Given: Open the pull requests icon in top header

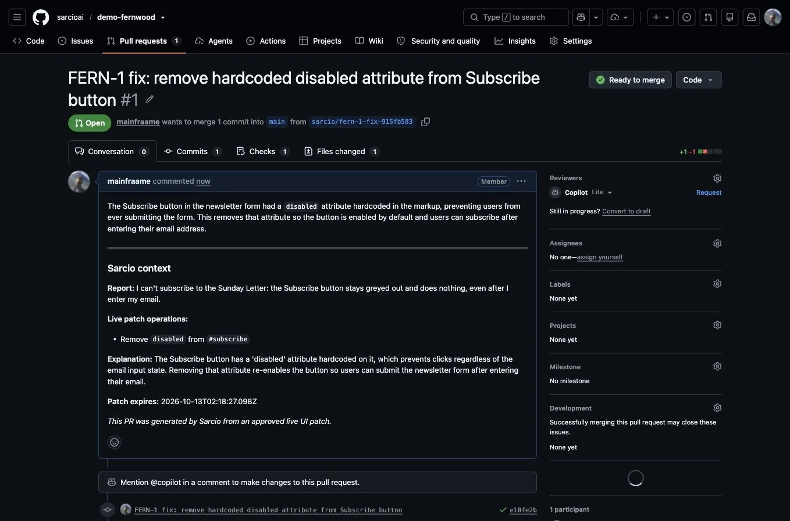Looking at the screenshot, I should [x=708, y=17].
